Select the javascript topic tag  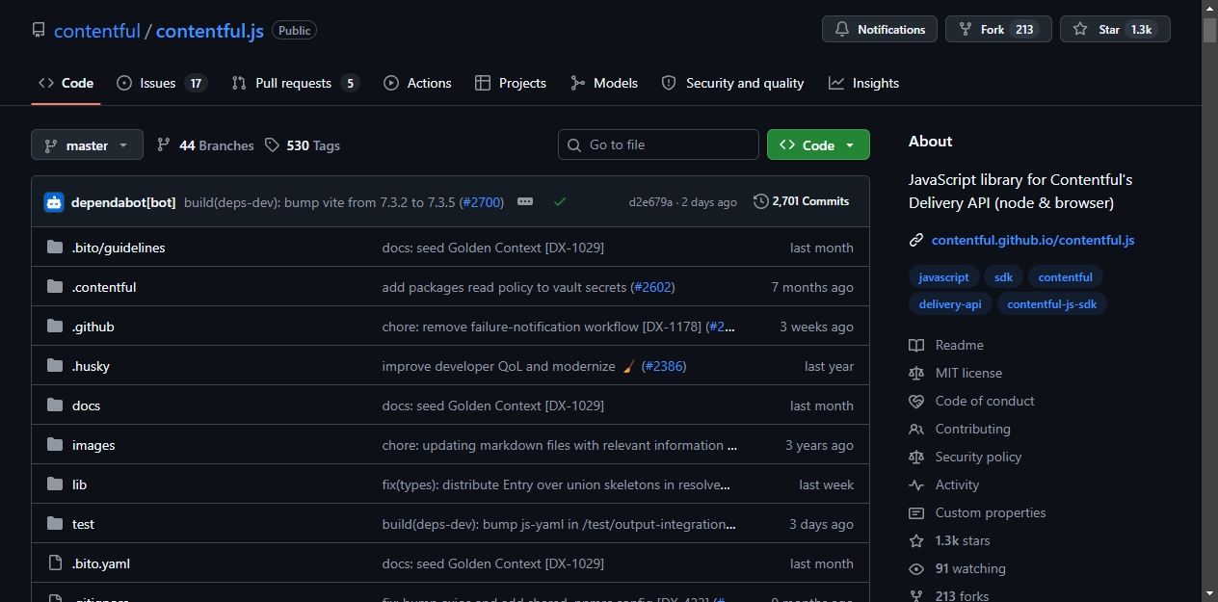pos(944,277)
